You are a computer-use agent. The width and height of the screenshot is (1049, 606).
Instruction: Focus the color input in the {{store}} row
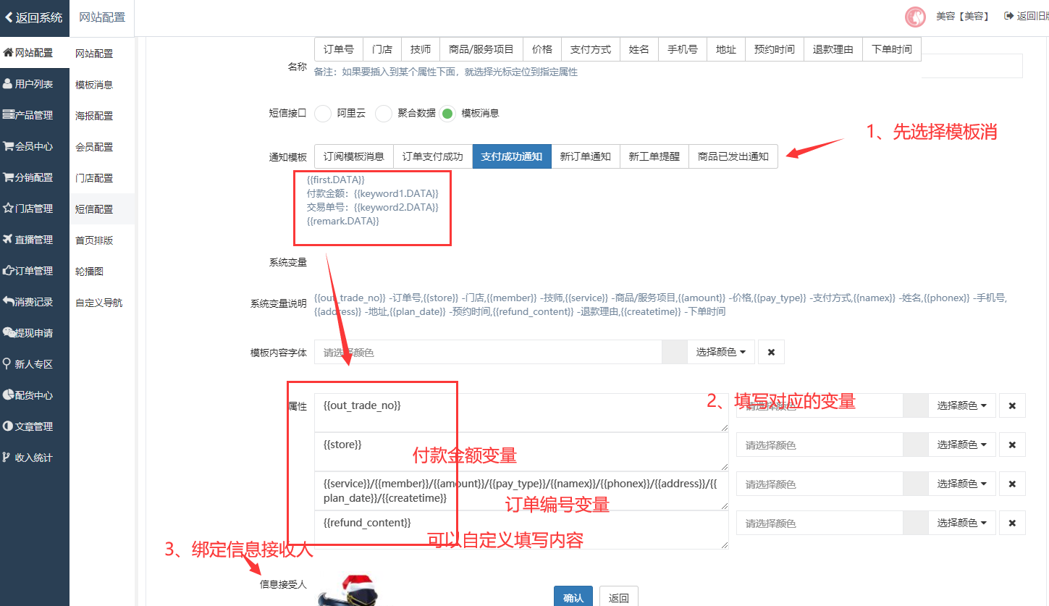(820, 445)
